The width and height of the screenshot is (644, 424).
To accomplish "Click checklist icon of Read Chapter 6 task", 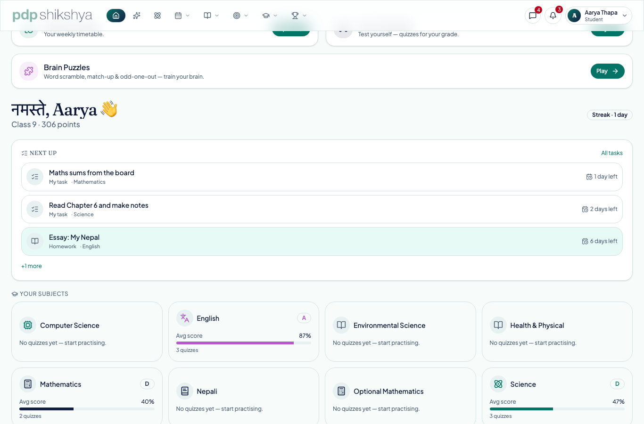I will 35,209.
